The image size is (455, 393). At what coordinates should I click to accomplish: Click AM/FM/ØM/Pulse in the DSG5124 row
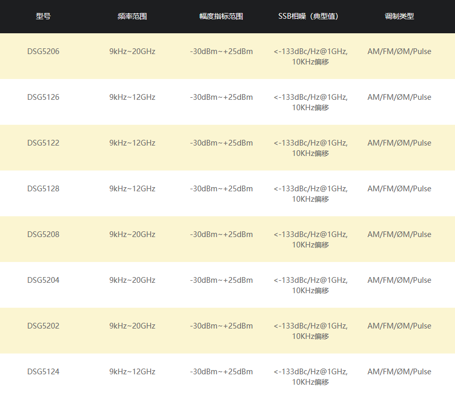399,372
